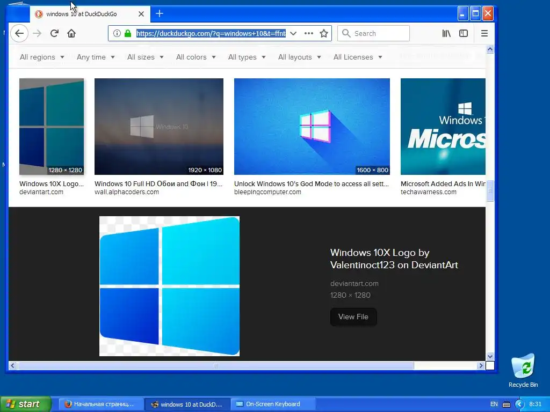Open deviantart.com link in detail panel
550x412 pixels.
[354, 283]
